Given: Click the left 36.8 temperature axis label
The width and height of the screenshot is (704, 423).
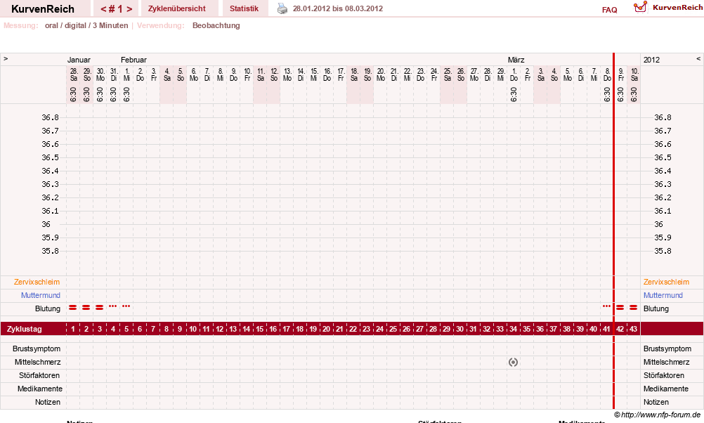Looking at the screenshot, I should click(x=51, y=117).
